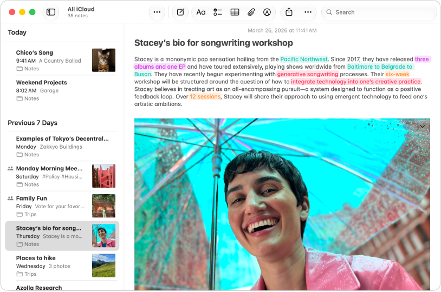Click the highlighted text Baltimore to Belgrade to
Viewport: 441px width, 292px height.
click(380, 67)
